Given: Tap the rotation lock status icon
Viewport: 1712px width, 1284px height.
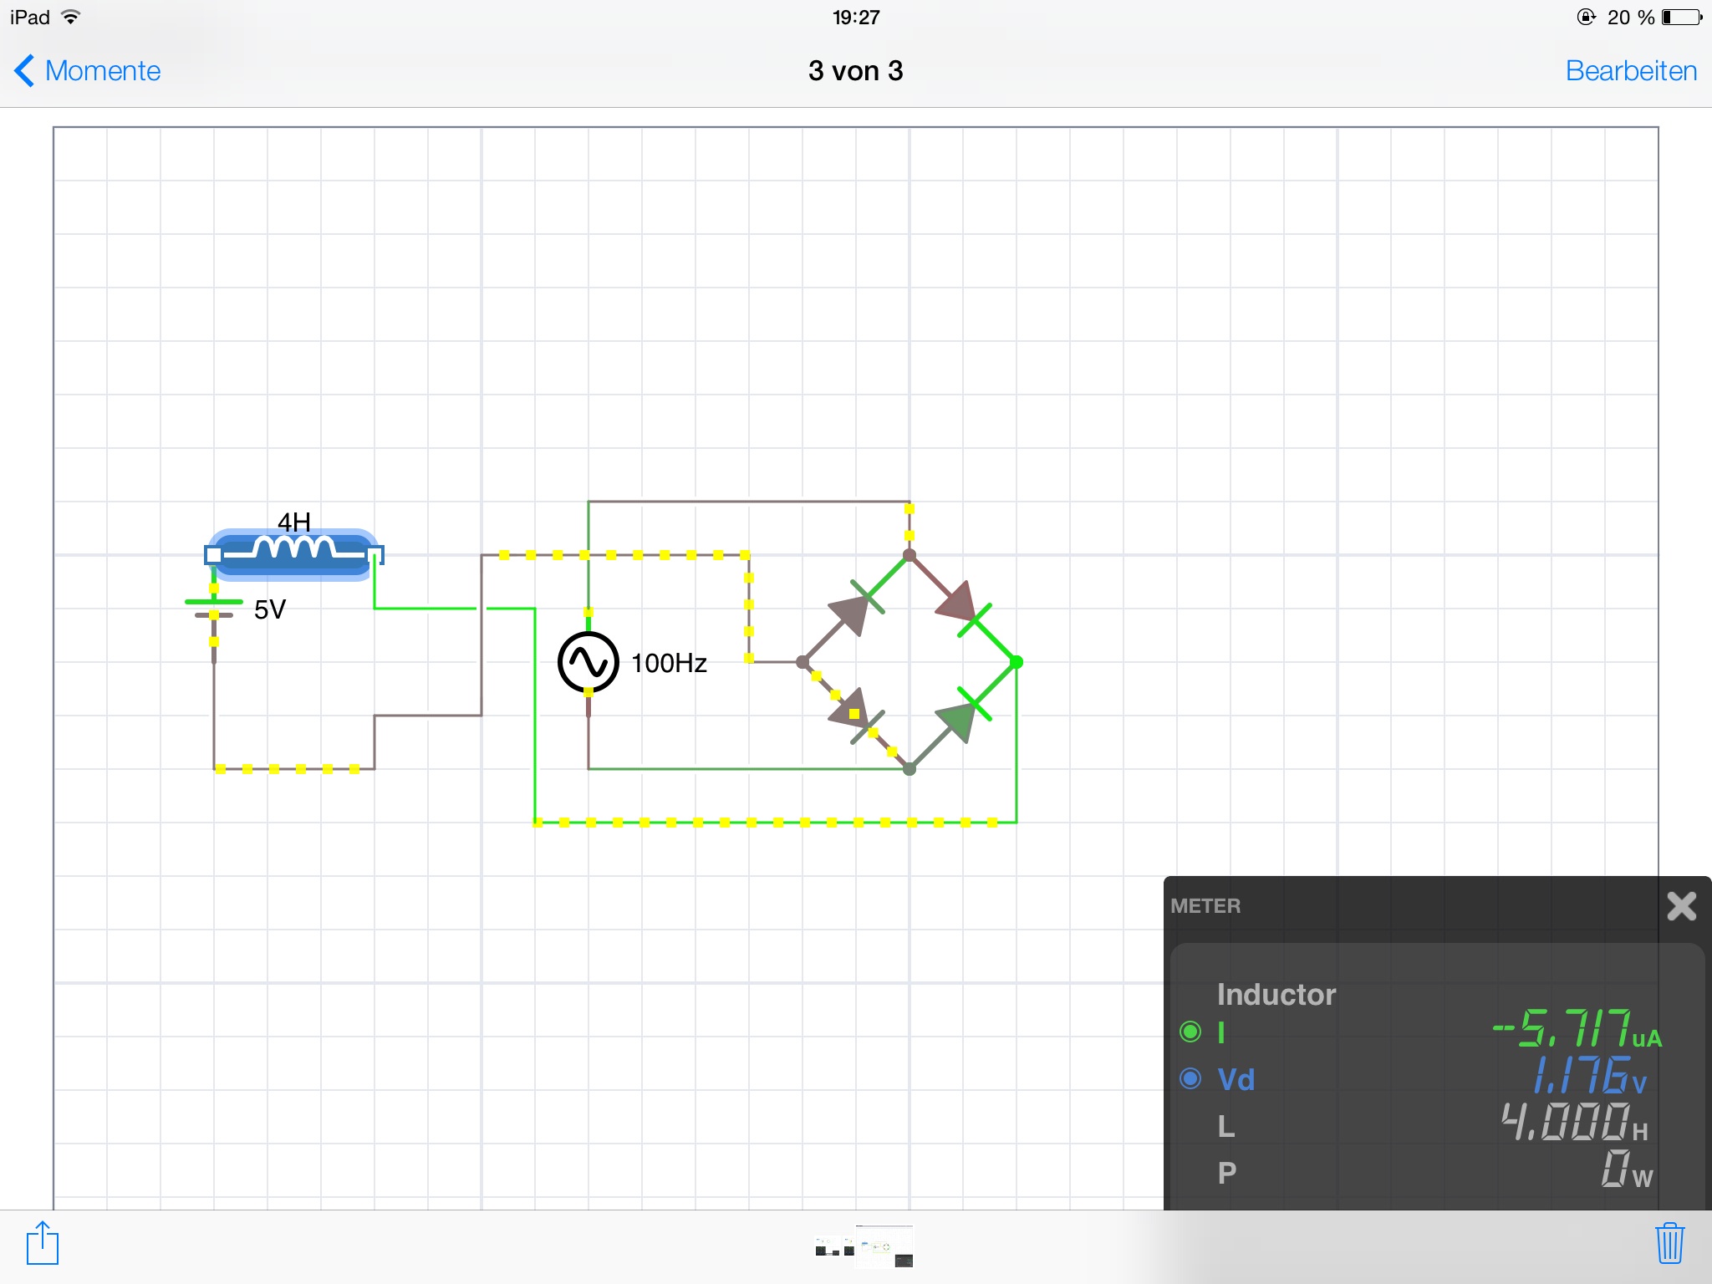Looking at the screenshot, I should tap(1586, 17).
